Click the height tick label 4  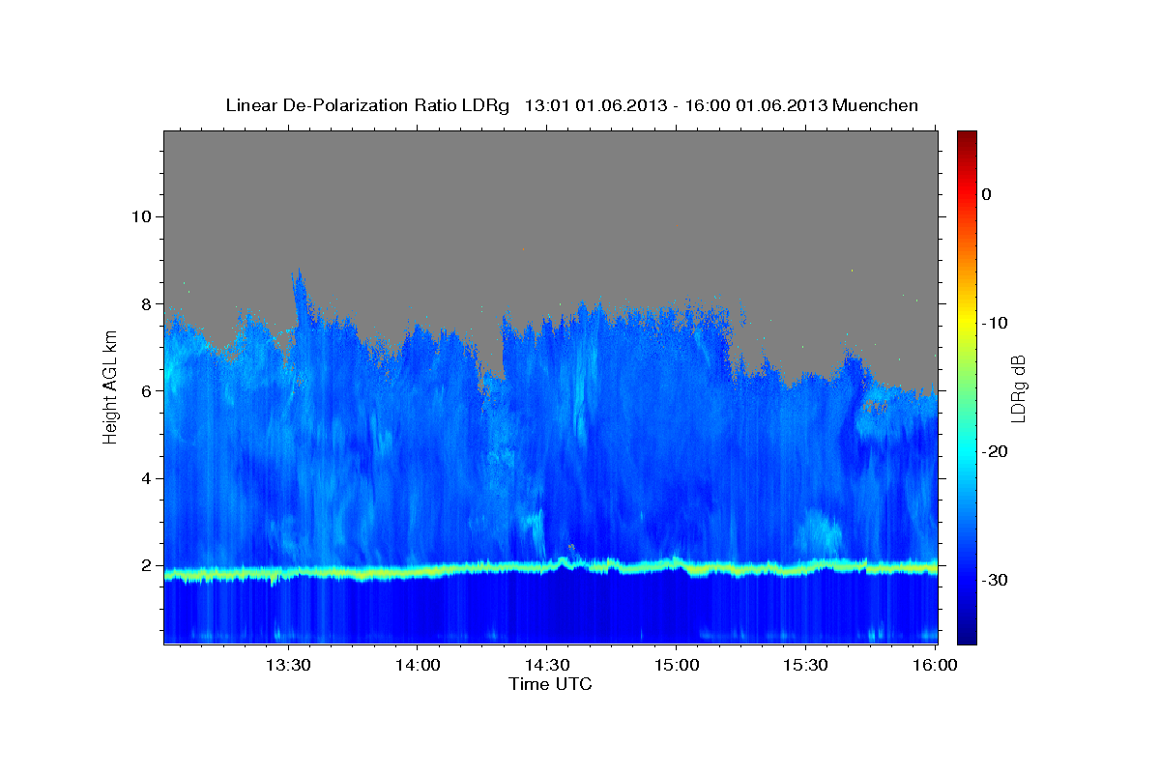(145, 478)
